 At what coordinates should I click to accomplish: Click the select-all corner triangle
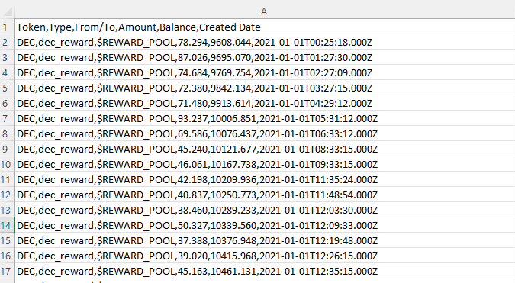[x=7, y=11]
